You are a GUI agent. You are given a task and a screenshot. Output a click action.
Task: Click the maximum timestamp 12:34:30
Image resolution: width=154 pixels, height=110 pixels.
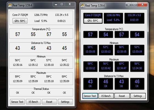point(137,68)
